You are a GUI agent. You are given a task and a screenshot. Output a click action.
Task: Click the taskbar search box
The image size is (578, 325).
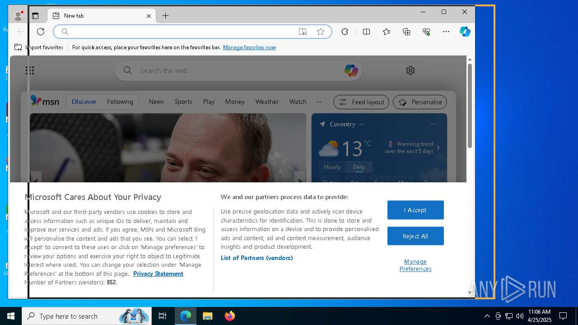pos(87,316)
